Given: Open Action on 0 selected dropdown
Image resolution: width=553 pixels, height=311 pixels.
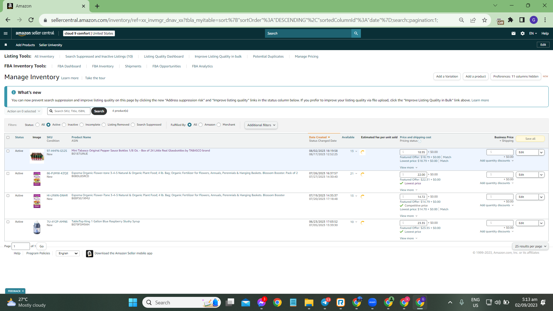Looking at the screenshot, I should point(23,111).
